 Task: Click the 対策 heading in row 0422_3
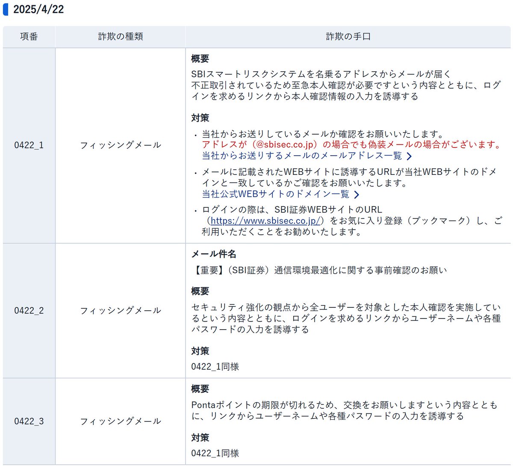(x=200, y=437)
